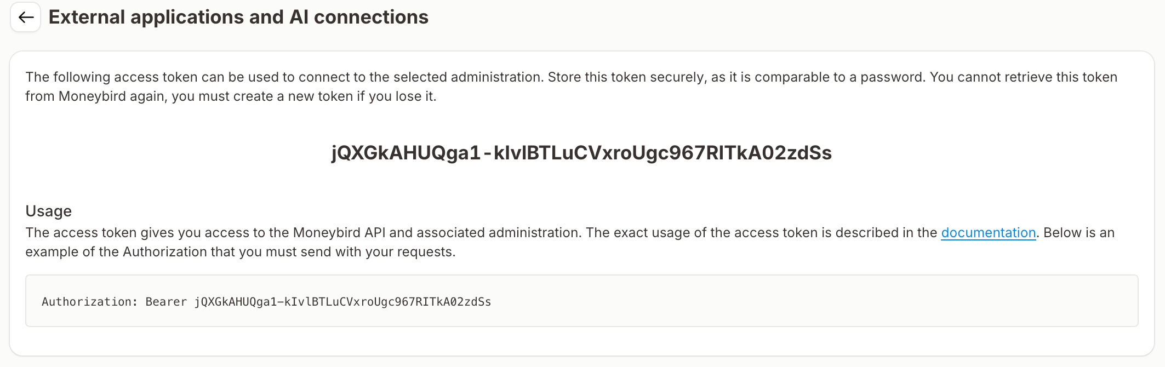Click the word 'Bearer' in code block
This screenshot has height=367, width=1165.
tap(166, 302)
